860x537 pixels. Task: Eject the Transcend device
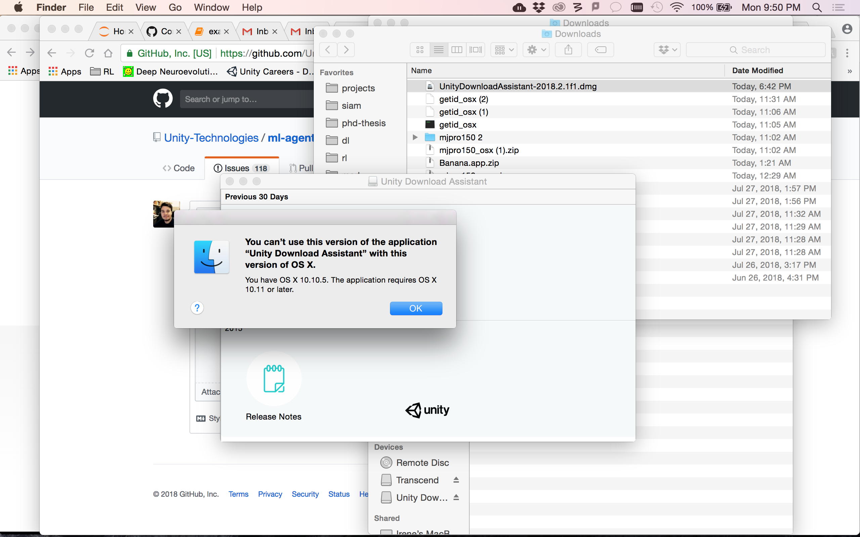[456, 480]
